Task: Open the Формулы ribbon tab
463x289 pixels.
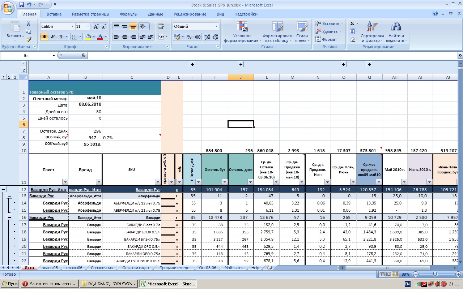Action: (x=128, y=14)
